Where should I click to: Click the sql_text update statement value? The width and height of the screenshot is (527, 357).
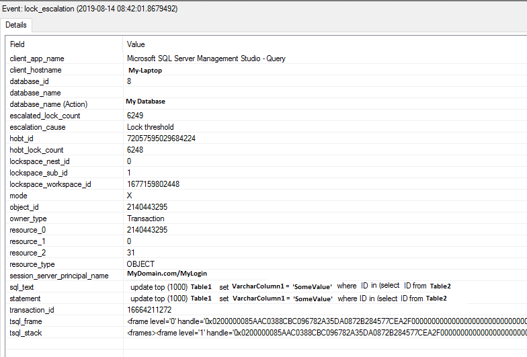click(x=290, y=286)
